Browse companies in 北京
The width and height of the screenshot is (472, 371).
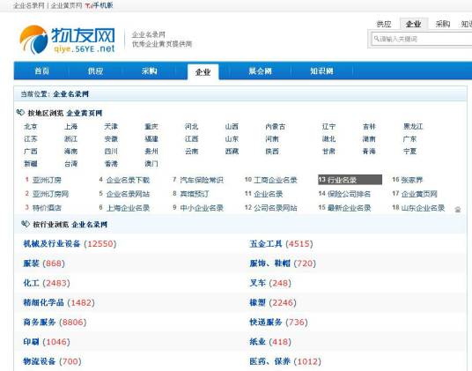click(31, 127)
